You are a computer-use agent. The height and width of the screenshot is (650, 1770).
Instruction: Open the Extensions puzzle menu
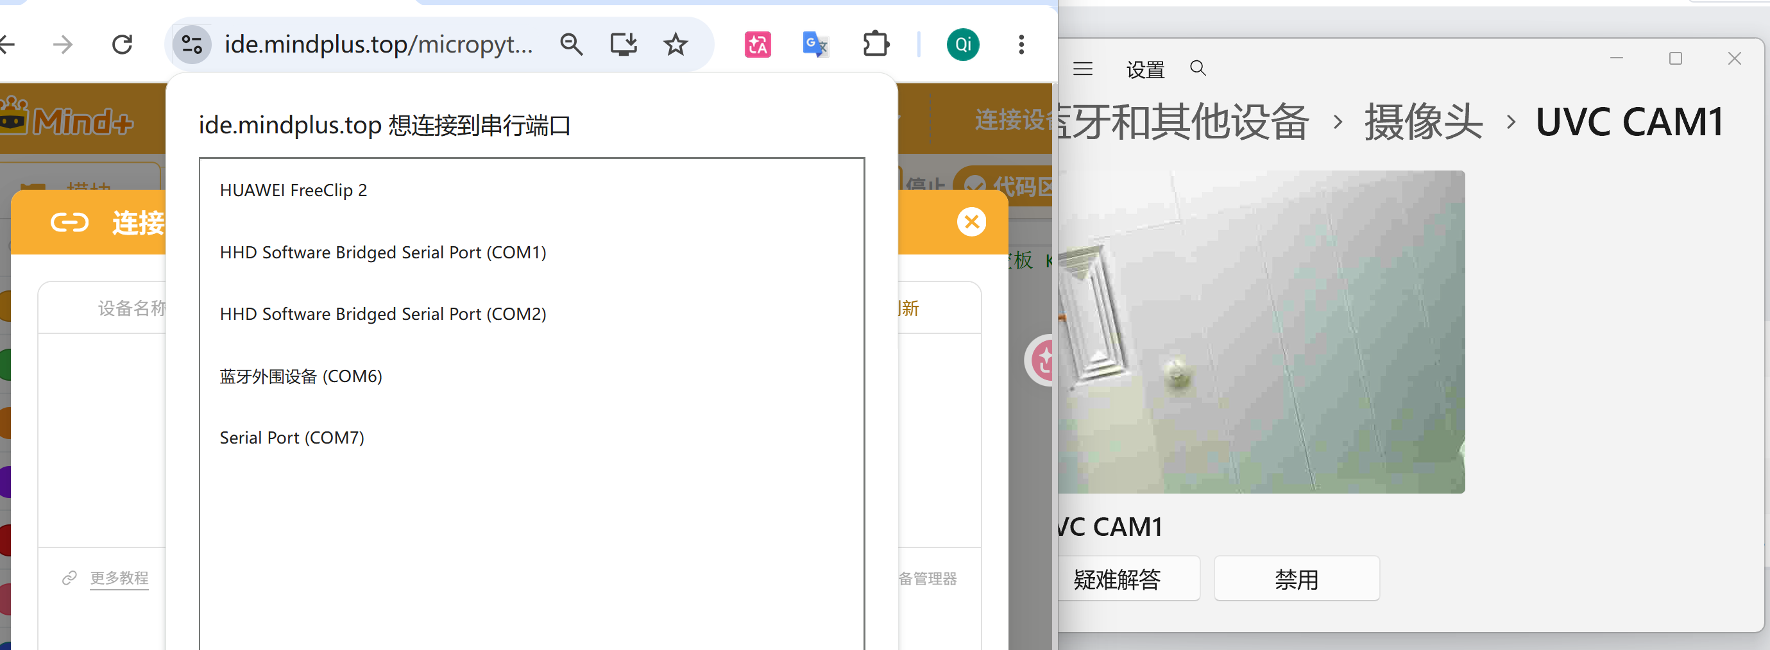(x=876, y=45)
